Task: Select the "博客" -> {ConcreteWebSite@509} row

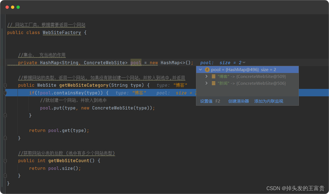Action: tap(247, 76)
